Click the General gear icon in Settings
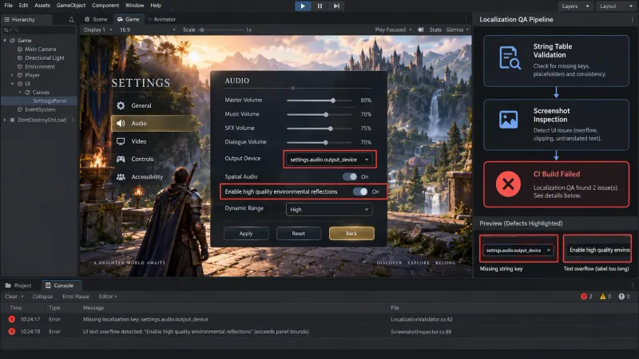Image resolution: width=639 pixels, height=359 pixels. pyautogui.click(x=121, y=105)
